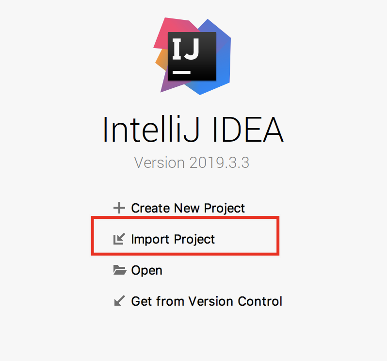The image size is (387, 361).
Task: Click the white underscore bar in the logo
Action: tap(182, 72)
